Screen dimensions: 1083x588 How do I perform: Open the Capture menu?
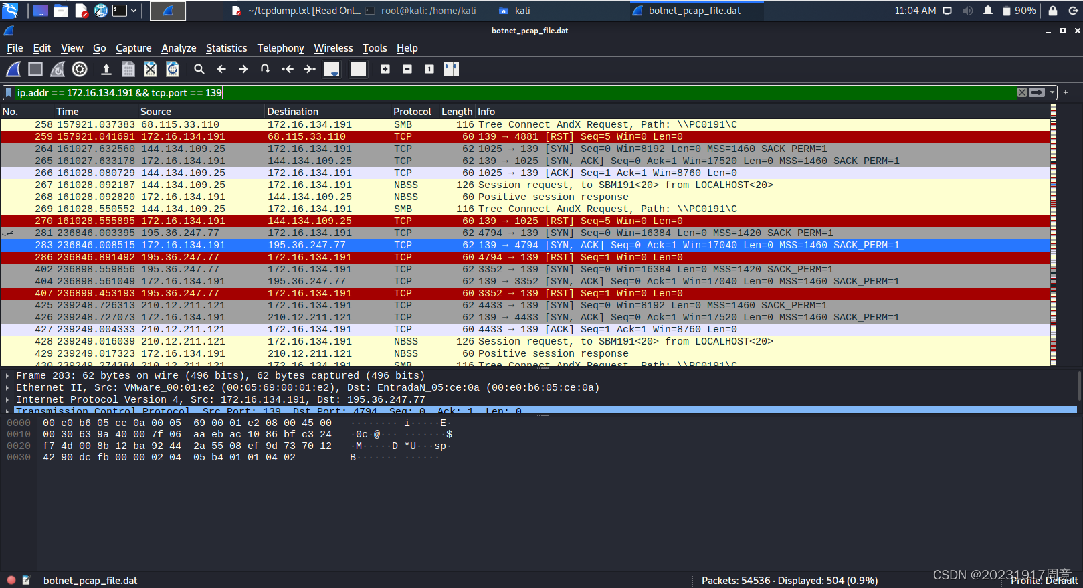coord(133,48)
